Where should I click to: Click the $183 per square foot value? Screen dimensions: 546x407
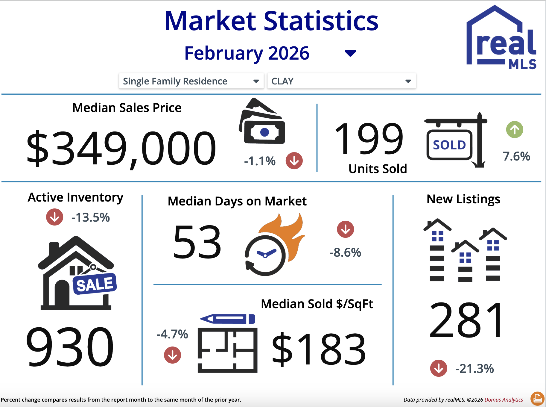click(x=319, y=350)
